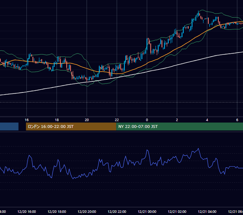Click the 12/21 00:00 time label

pyautogui.click(x=147, y=211)
